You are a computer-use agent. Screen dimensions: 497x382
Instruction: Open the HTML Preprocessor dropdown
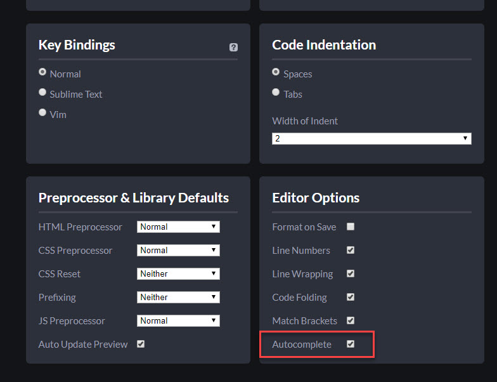[178, 227]
